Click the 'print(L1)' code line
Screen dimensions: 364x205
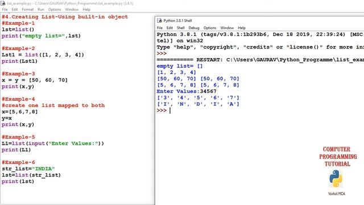[16, 150]
